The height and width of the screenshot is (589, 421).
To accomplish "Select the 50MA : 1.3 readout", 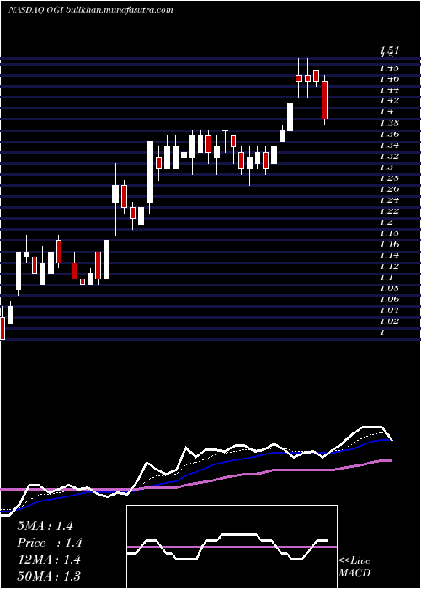I will pos(49,576).
